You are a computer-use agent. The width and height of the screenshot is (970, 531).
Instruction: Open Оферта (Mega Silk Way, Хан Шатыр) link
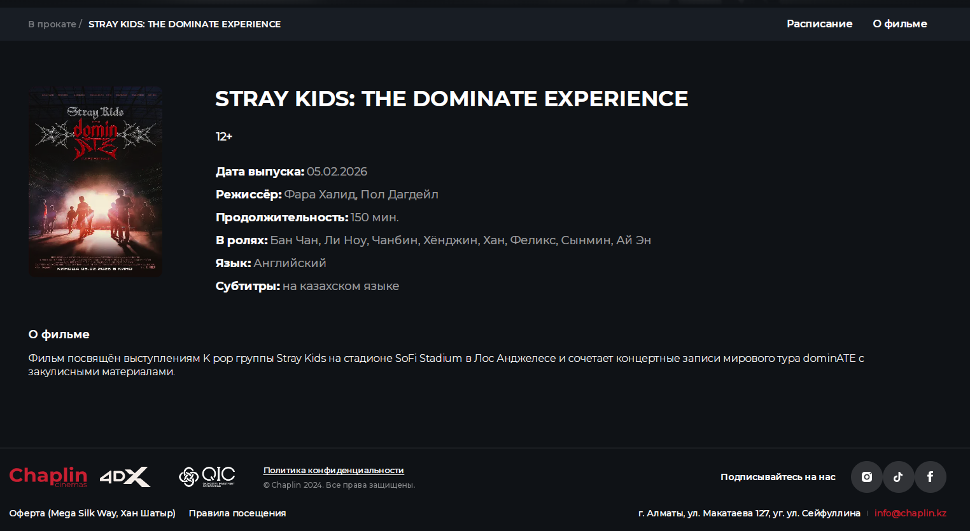92,513
